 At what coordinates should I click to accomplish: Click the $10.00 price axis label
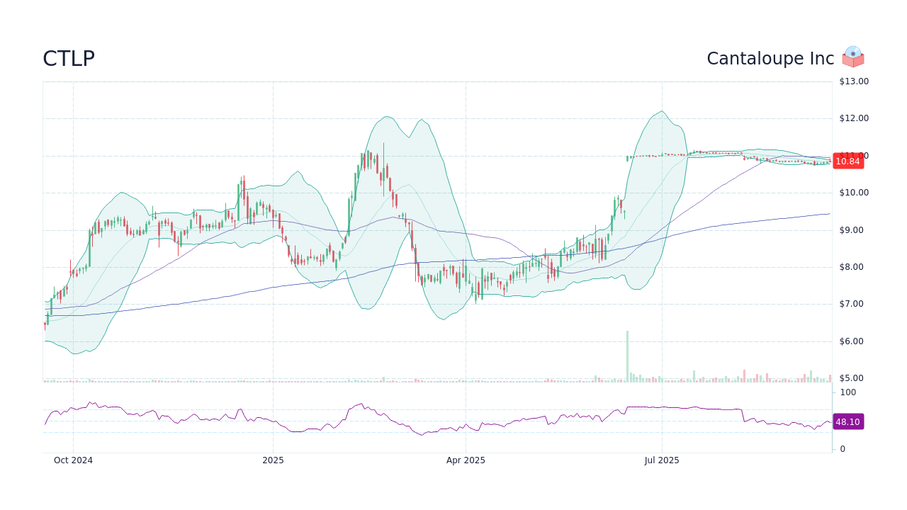click(854, 193)
